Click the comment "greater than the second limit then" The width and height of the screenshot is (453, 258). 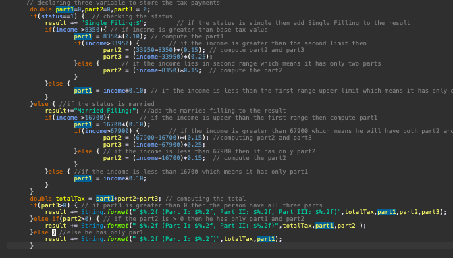point(304,43)
